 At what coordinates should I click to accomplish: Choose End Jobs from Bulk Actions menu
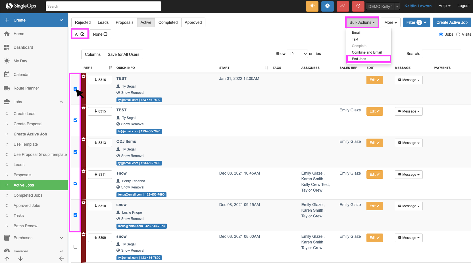359,59
